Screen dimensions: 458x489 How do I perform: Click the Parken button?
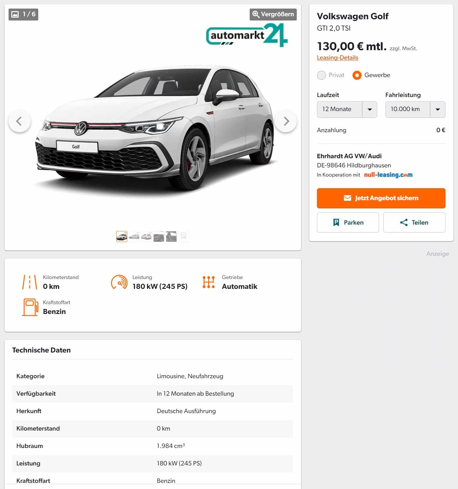pos(348,222)
